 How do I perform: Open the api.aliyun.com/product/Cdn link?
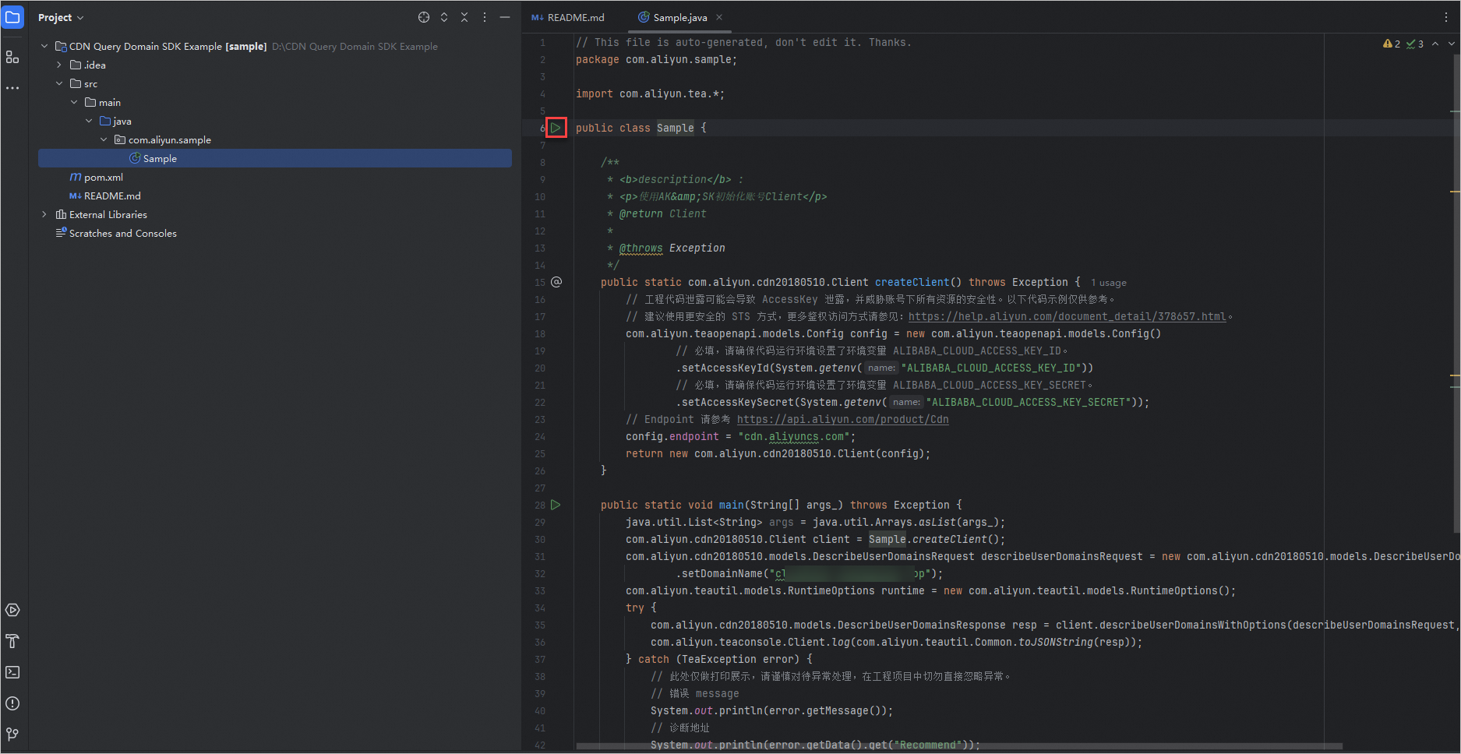843,419
